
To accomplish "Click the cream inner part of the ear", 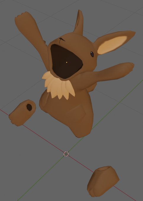I will click(x=112, y=45).
